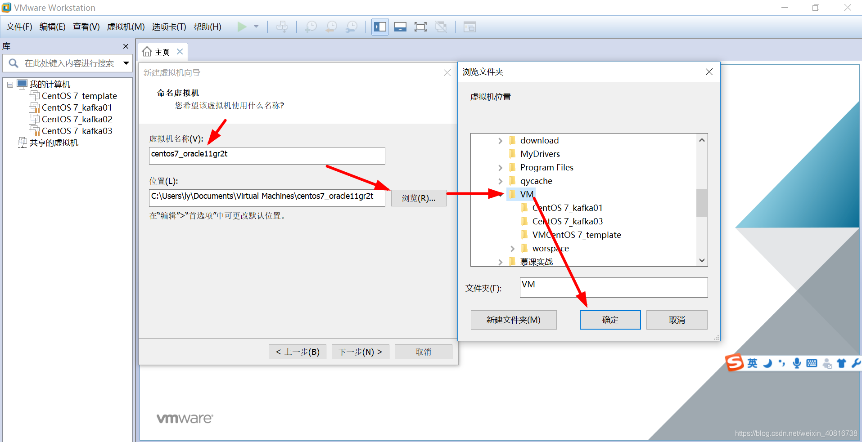
Task: Select CentOS 7_kafka03 in the library
Action: coord(77,131)
